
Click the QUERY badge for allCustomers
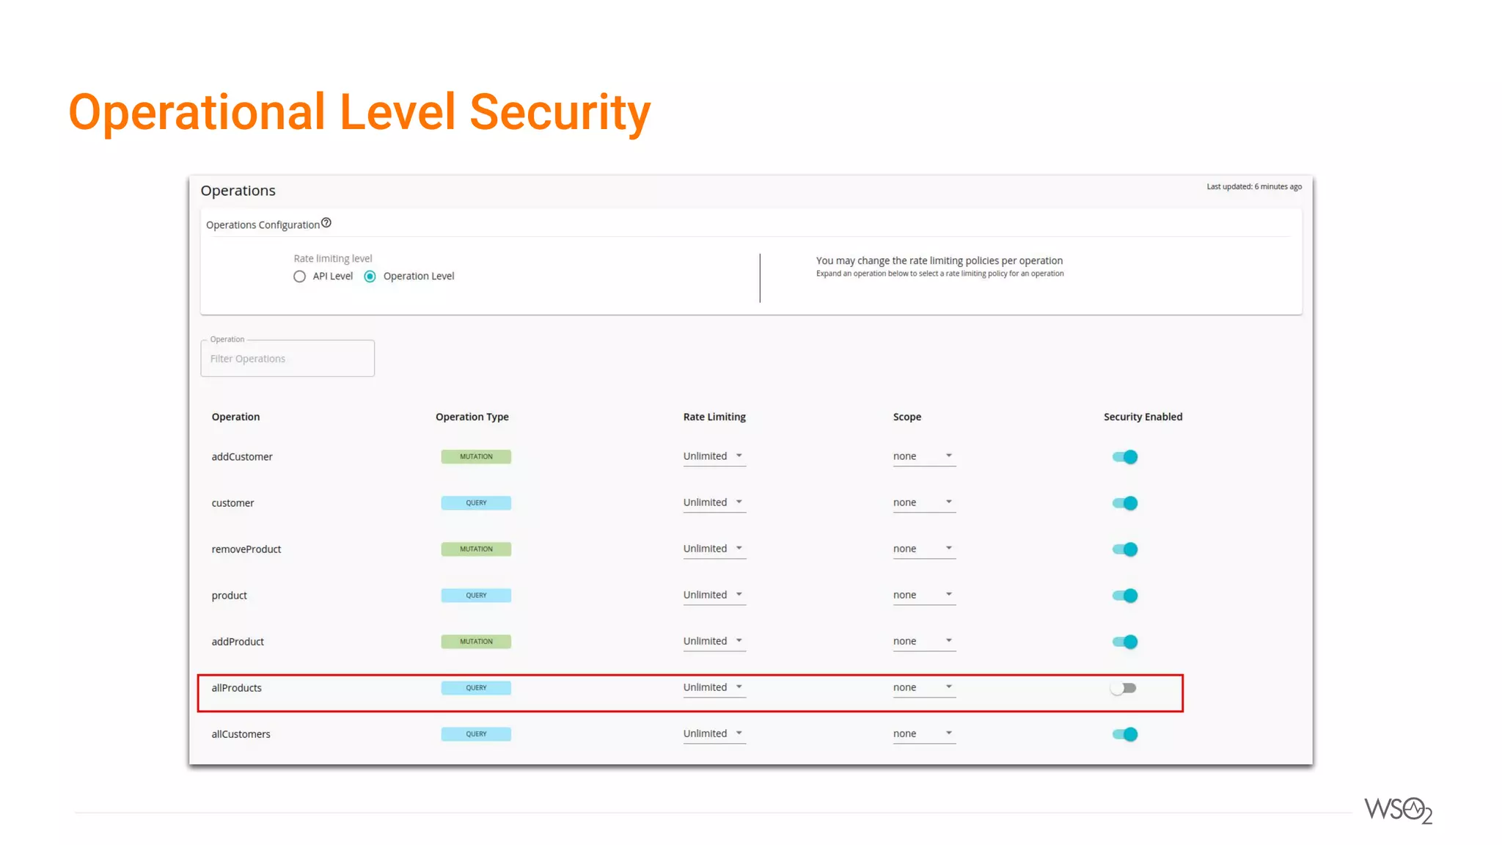coord(476,734)
